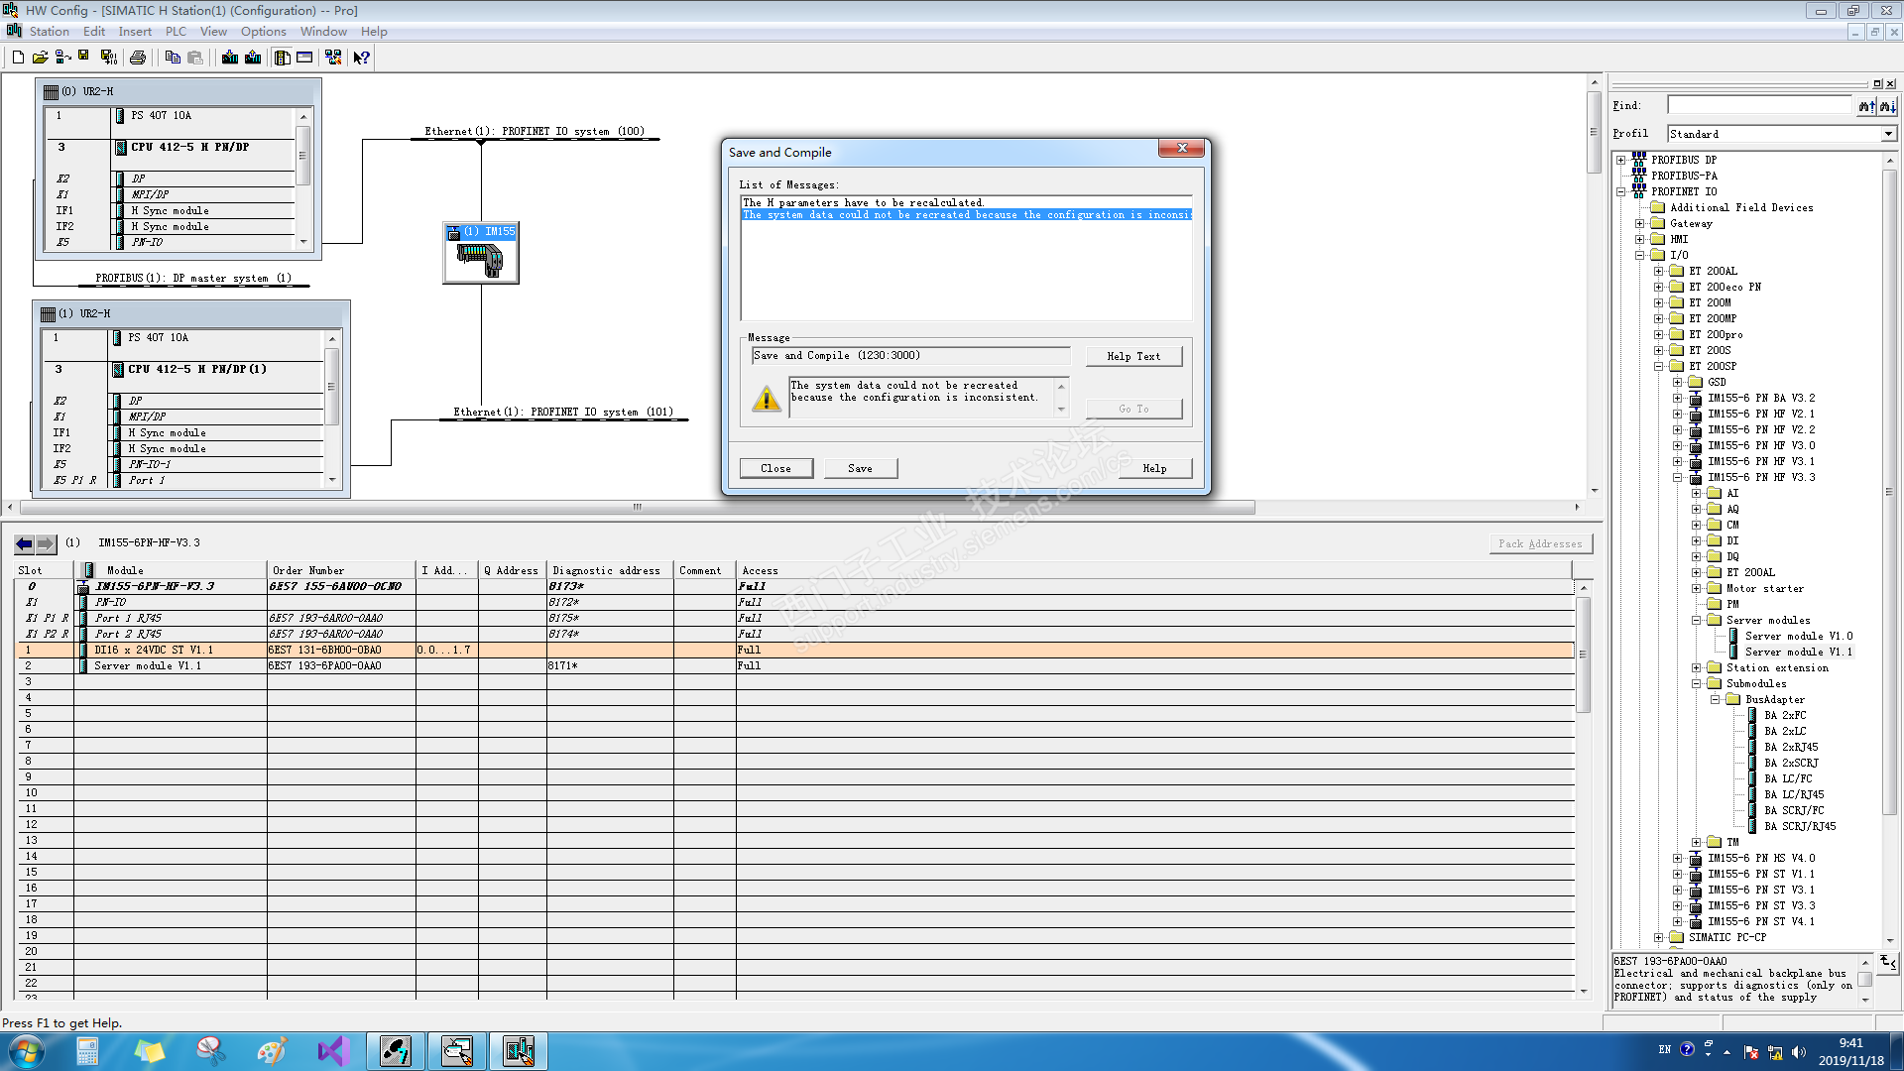This screenshot has height=1071, width=1904.
Task: Open the PLC menu
Action: [x=176, y=32]
